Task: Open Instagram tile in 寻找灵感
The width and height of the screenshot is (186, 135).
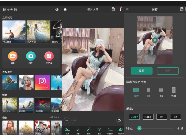Action: 42,82
